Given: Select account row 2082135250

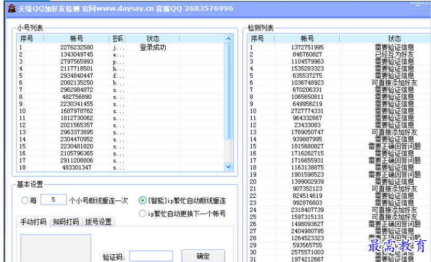Looking at the screenshot, I should coord(77,83).
